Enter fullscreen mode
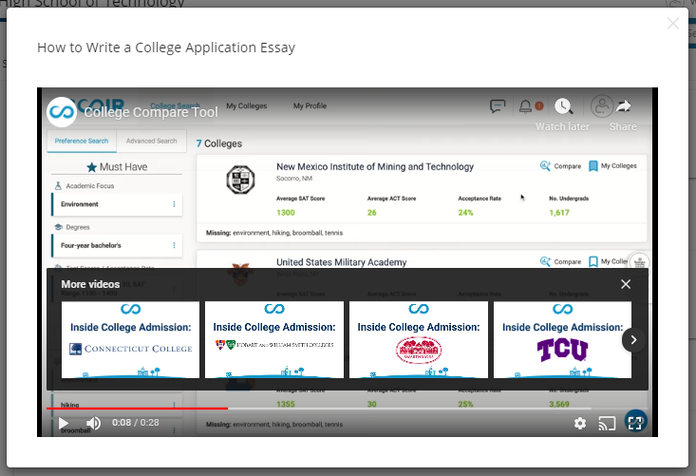The width and height of the screenshot is (696, 476). coord(635,423)
